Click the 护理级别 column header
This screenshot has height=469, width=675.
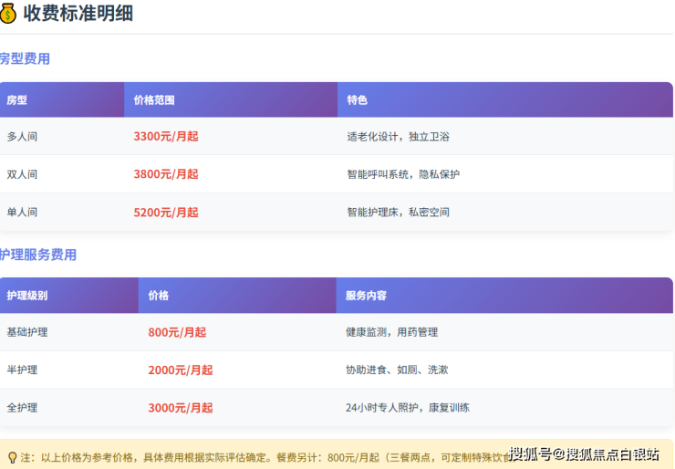pos(27,297)
